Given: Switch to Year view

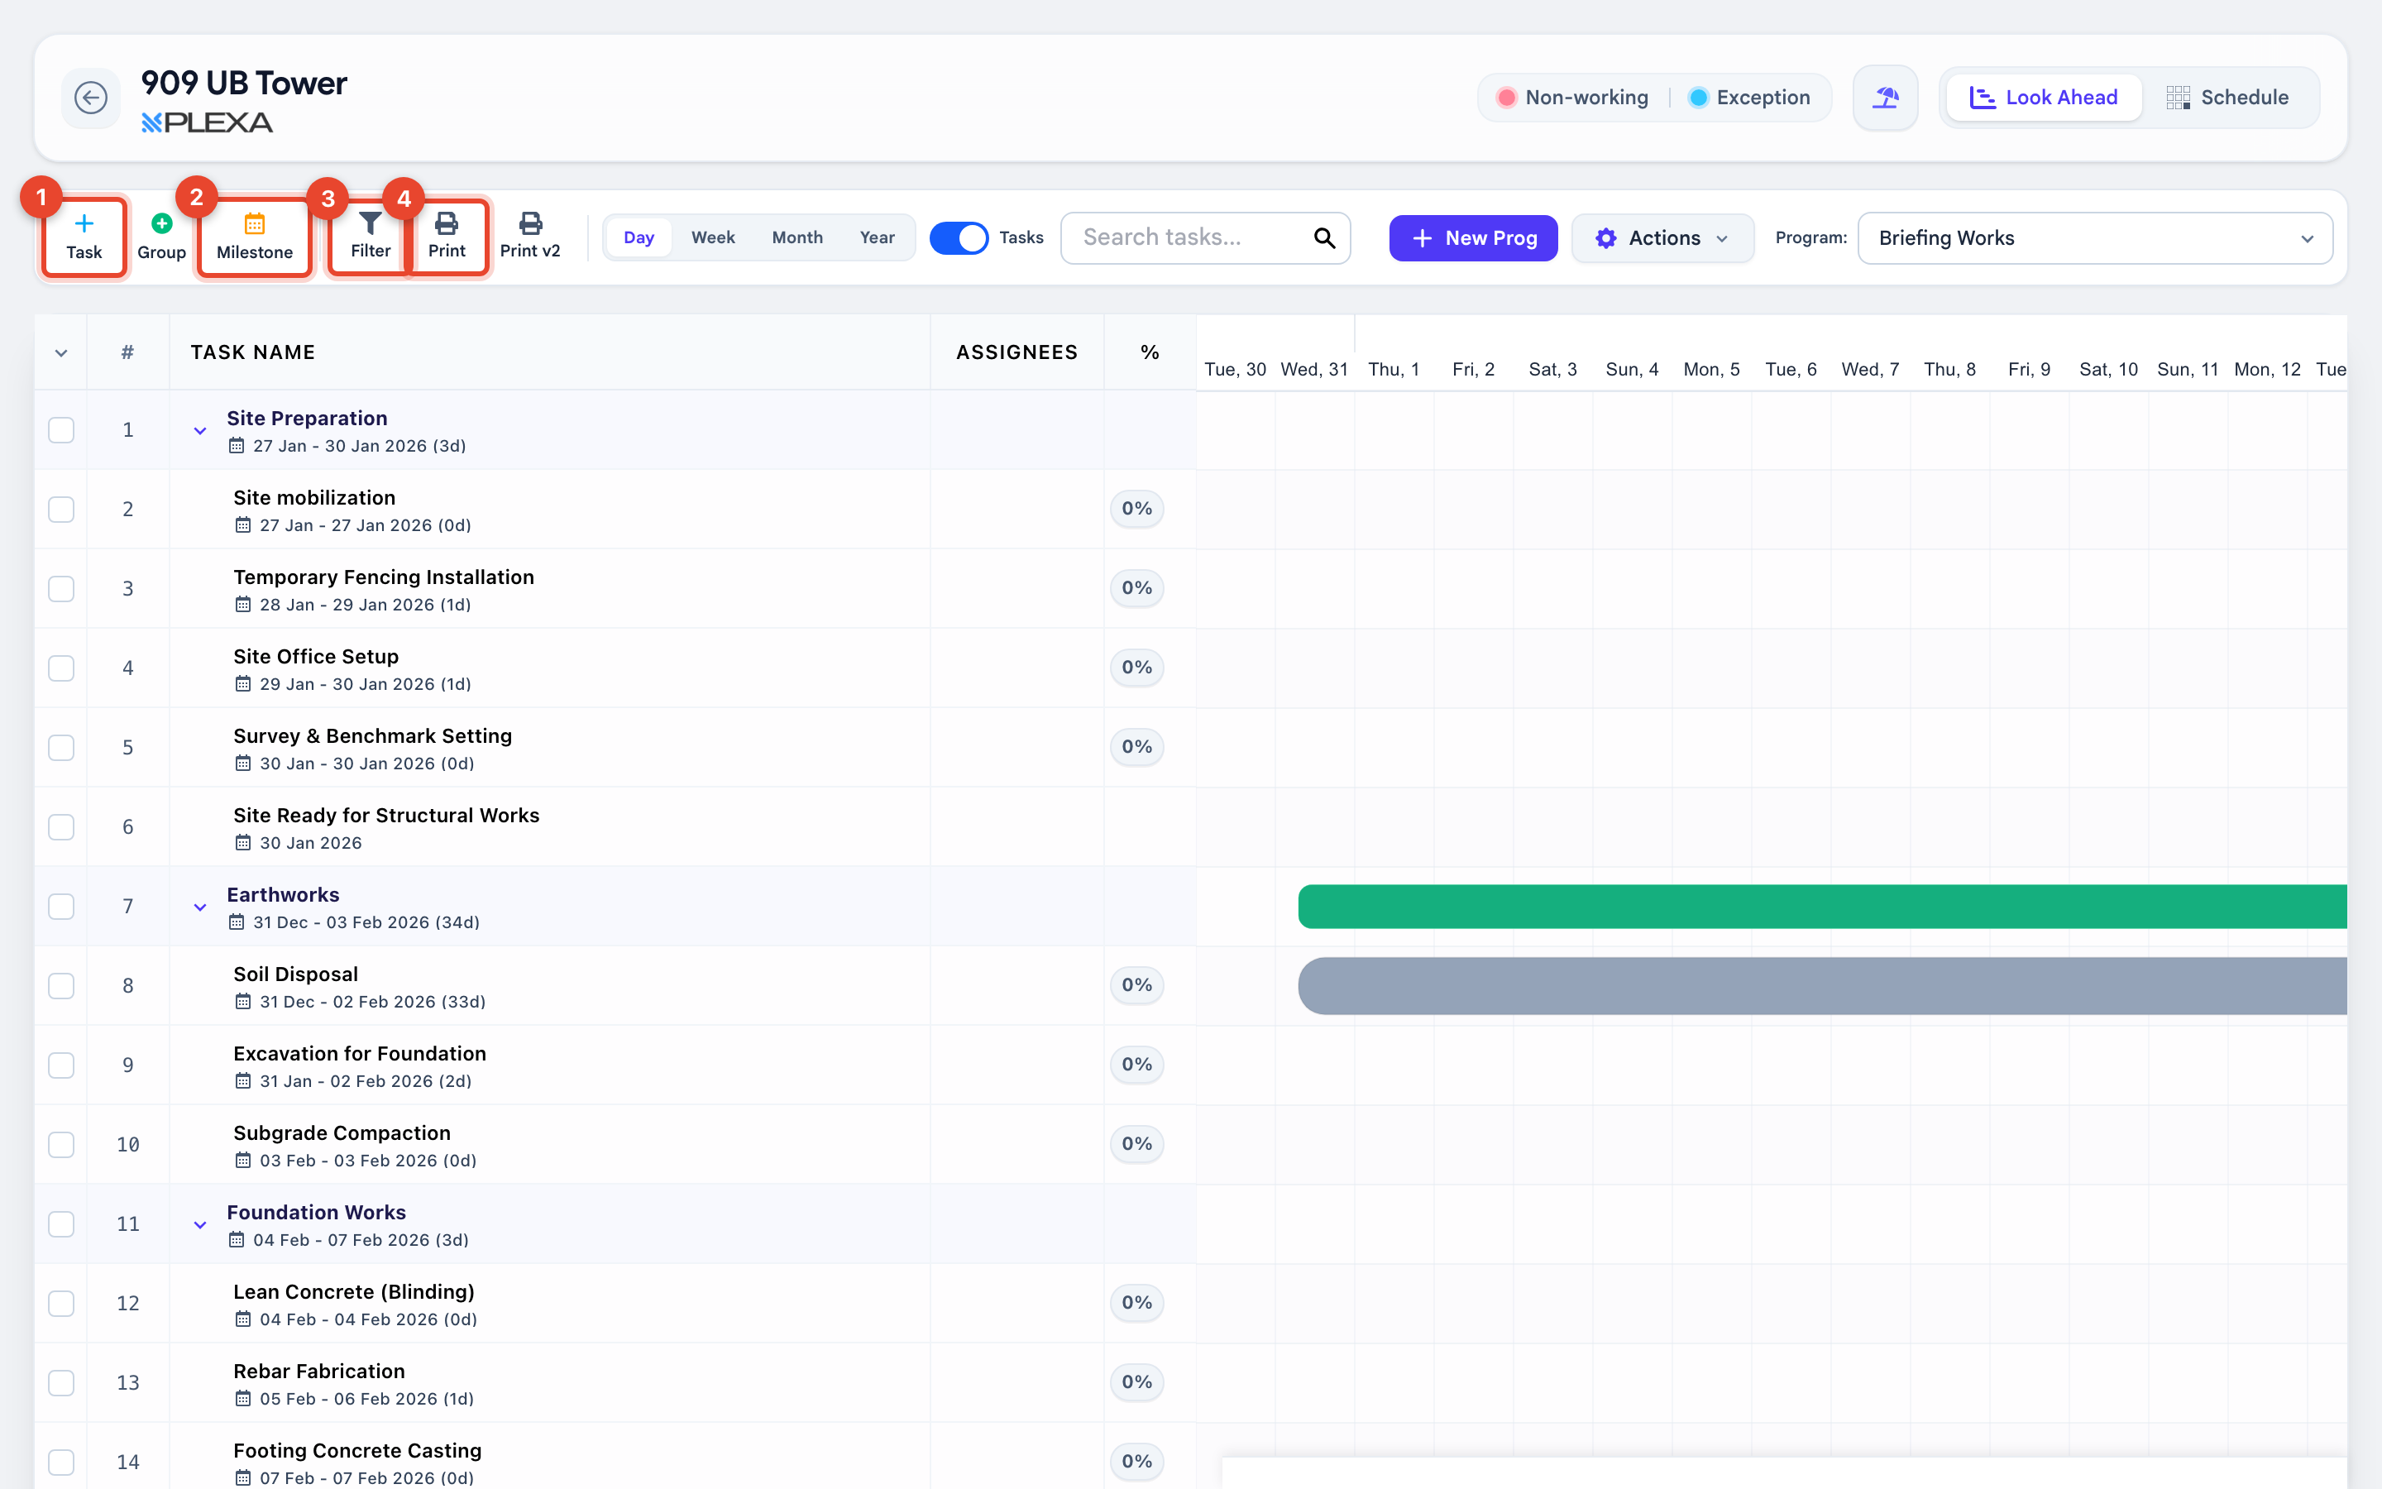Looking at the screenshot, I should click(x=877, y=237).
